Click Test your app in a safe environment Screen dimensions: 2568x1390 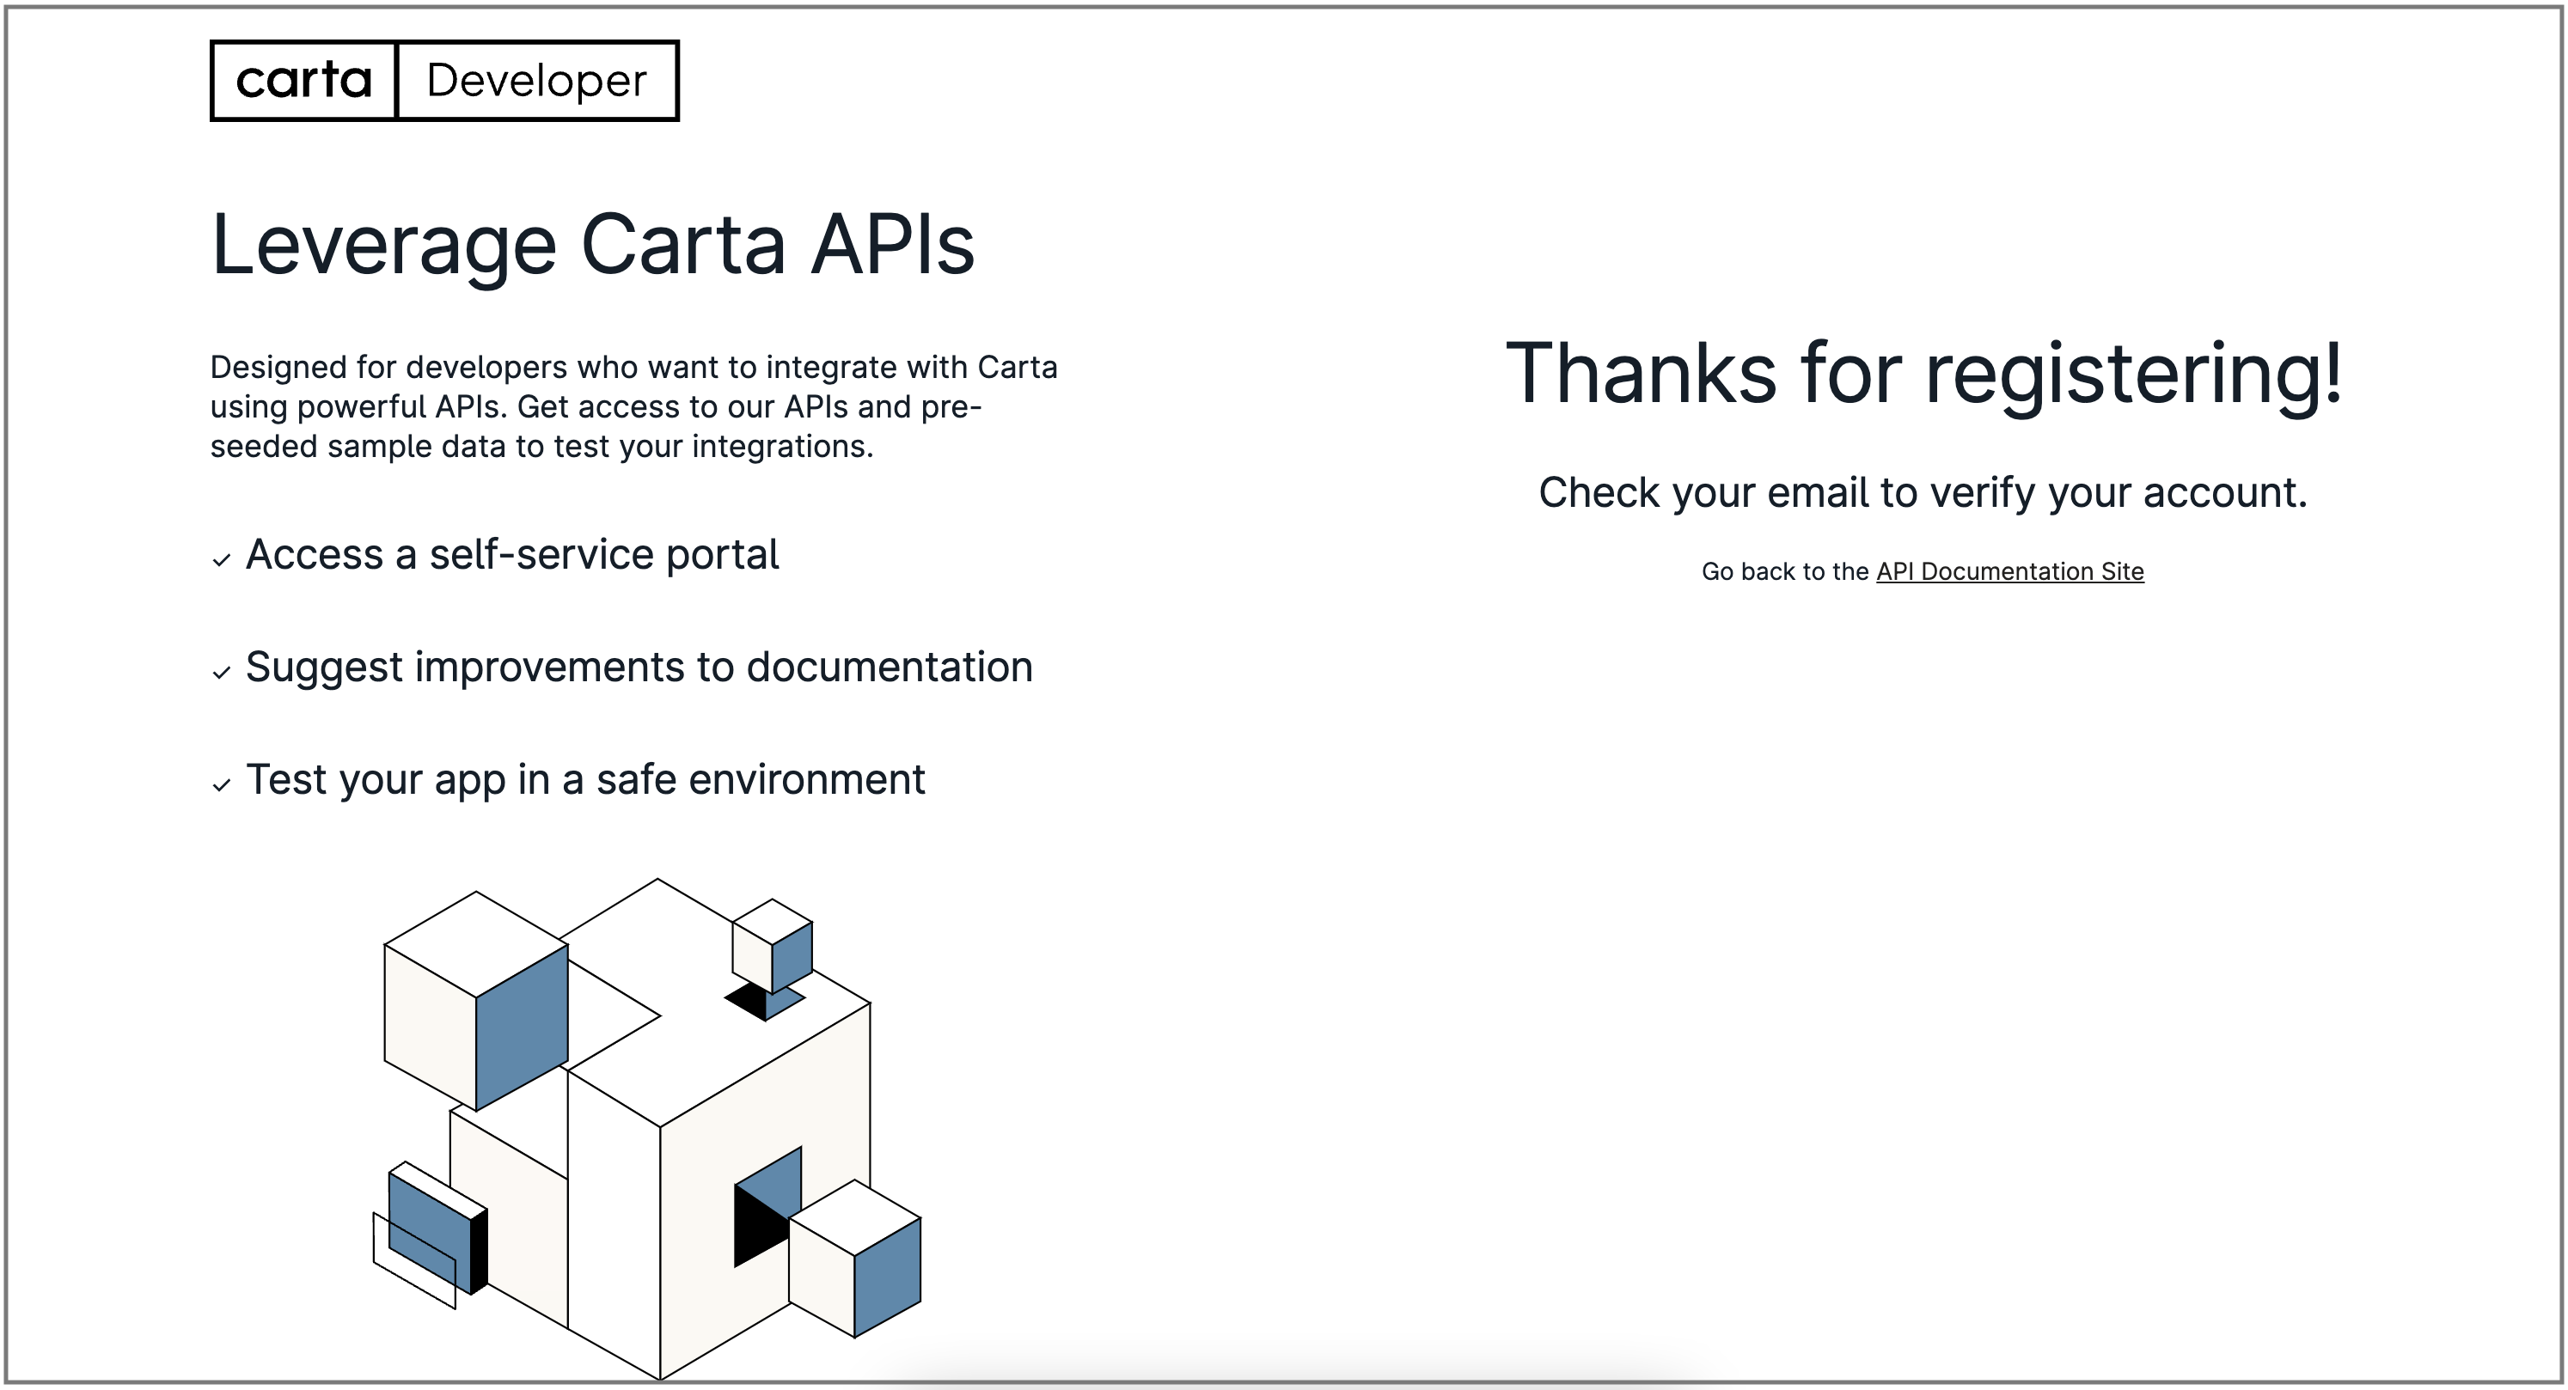(x=585, y=779)
